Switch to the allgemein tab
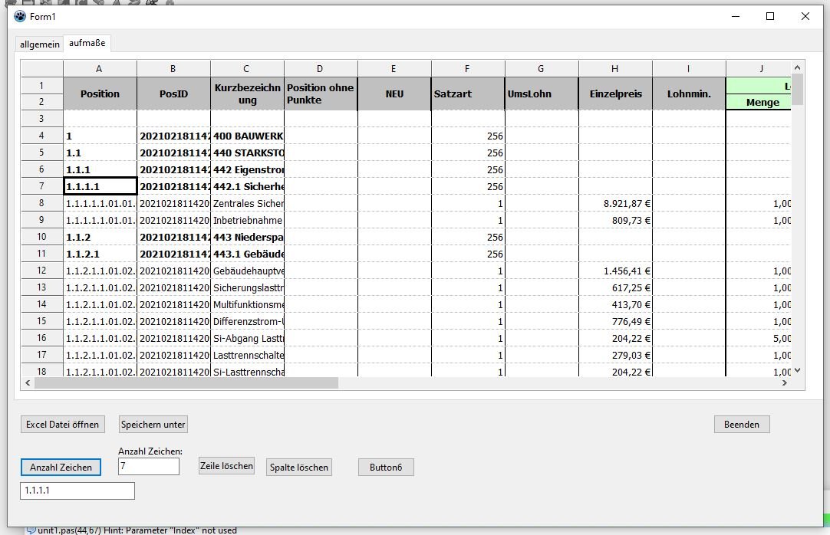Viewport: 830px width, 535px height. [x=40, y=44]
